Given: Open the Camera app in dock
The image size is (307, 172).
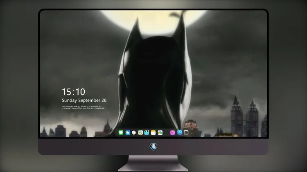Looking at the screenshot, I should 186,132.
